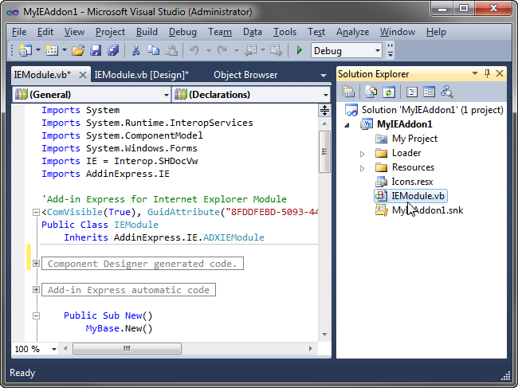518x388 pixels.
Task: Open the active files list dropdown arrow
Action: (x=324, y=76)
